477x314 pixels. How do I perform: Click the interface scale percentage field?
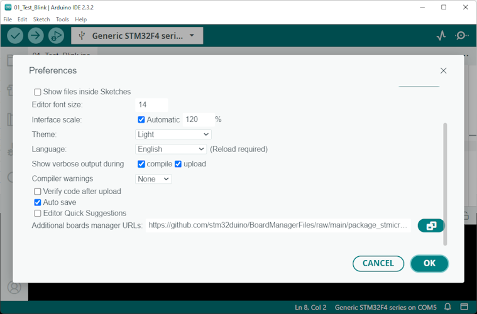(x=199, y=119)
